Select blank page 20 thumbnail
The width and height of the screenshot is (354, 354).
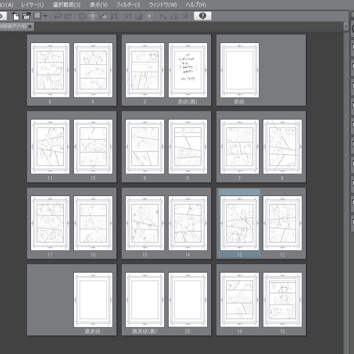point(188,300)
